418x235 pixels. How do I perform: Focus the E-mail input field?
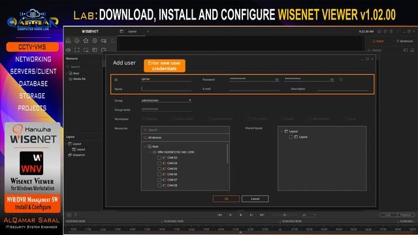coord(255,89)
